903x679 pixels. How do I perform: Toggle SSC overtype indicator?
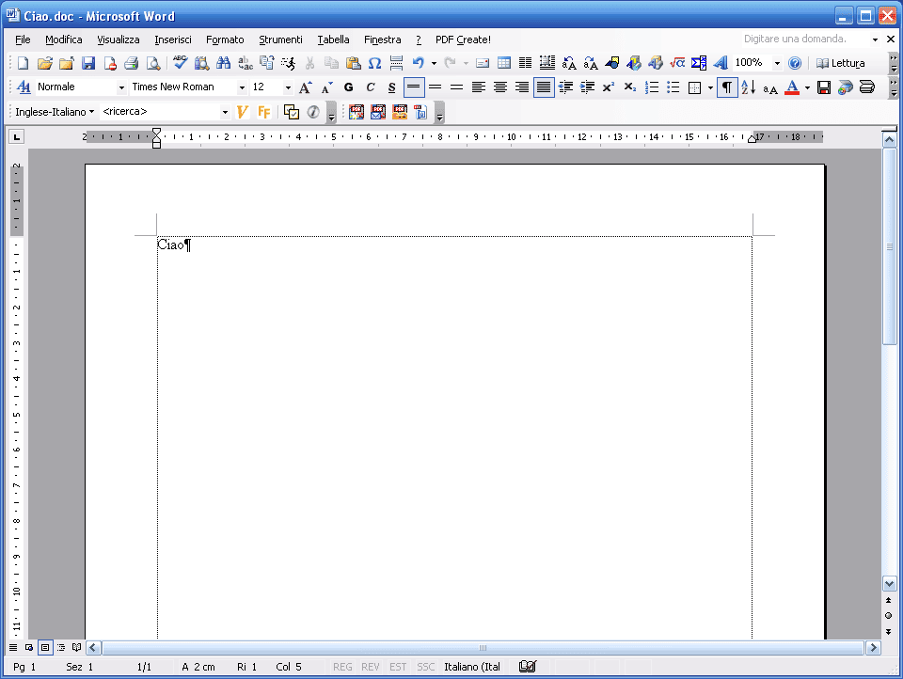click(x=425, y=667)
